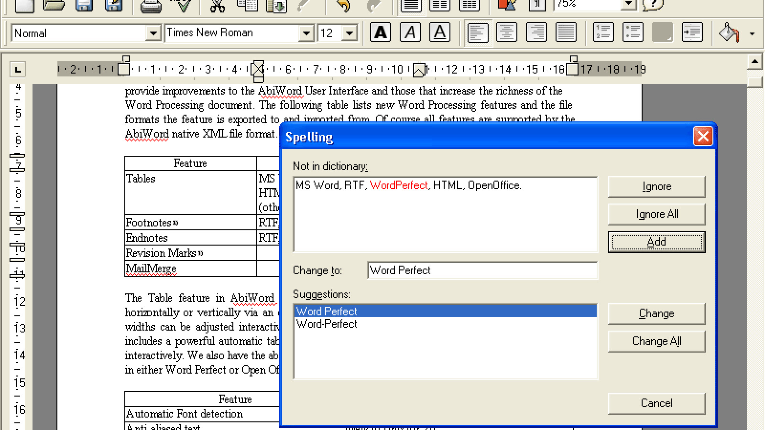The image size is (765, 430).
Task: Insert a bulleted list
Action: [633, 33]
